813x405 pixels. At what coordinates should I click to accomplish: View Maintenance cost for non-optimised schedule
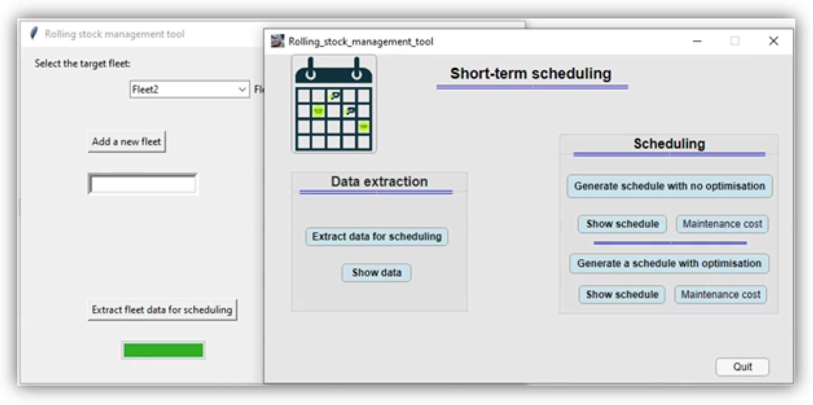722,224
